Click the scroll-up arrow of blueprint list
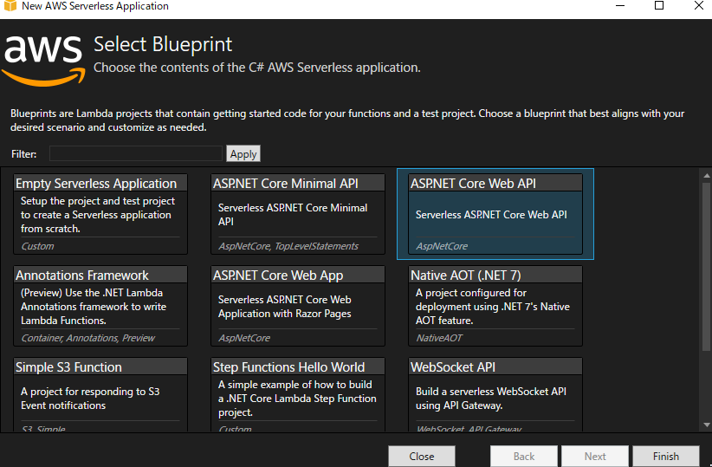The image size is (712, 467). click(x=707, y=175)
